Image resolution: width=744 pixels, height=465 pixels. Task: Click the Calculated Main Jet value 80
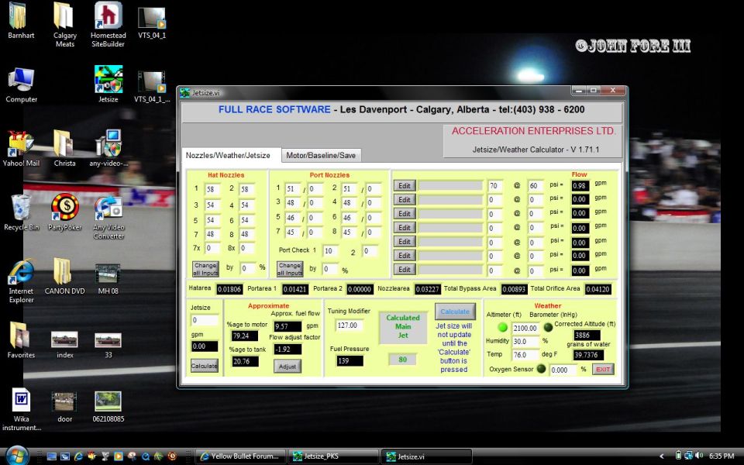(402, 360)
